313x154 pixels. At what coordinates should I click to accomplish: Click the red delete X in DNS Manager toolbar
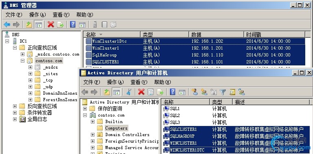[51, 25]
